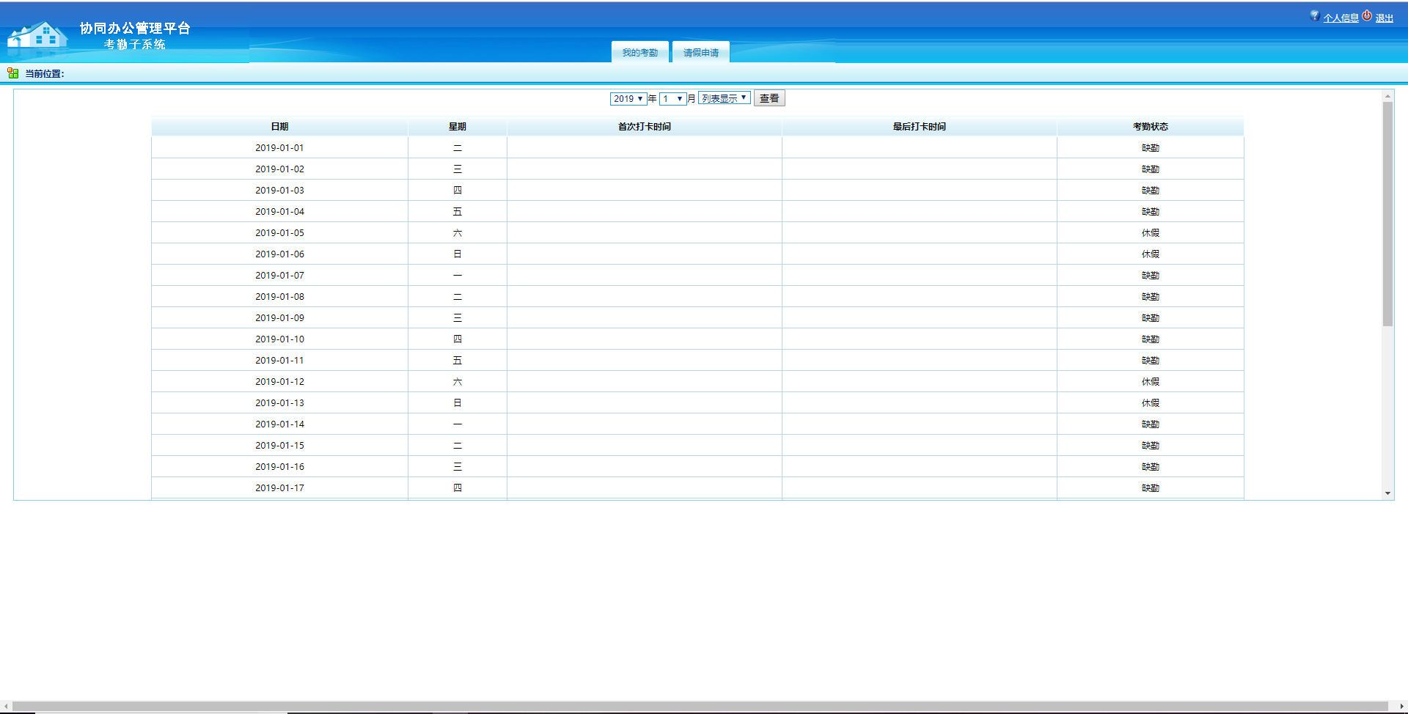The width and height of the screenshot is (1408, 714).
Task: Select the 2019-01-05 date cell
Action: [279, 233]
